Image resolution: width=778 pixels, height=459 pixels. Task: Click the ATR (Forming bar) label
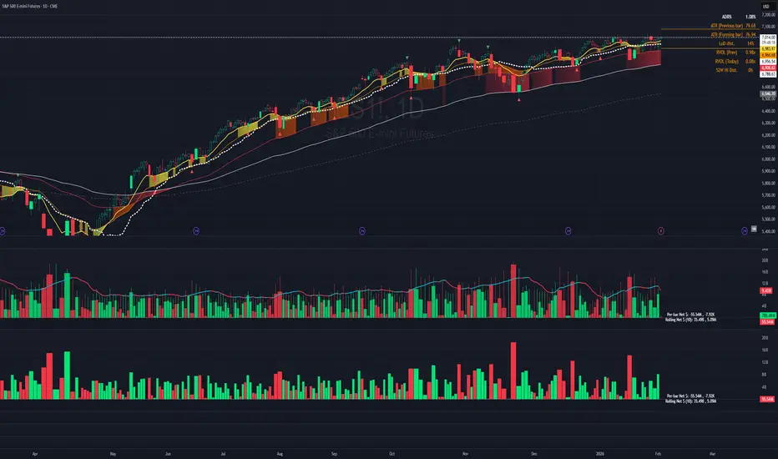727,35
